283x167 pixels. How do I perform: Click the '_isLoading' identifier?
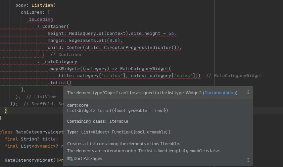[x=40, y=19]
